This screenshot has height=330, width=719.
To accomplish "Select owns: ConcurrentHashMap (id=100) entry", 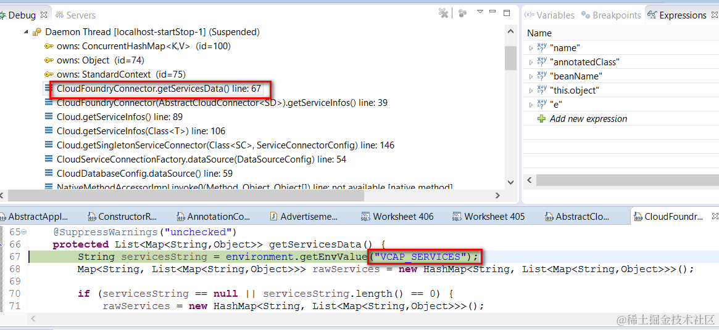I will pos(144,46).
